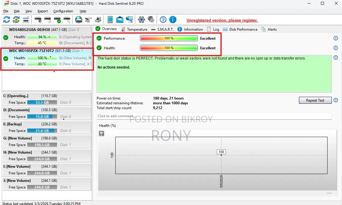342x205 pixels.
Task: Click the disk panel layout toolbar icon
Action: click(x=26, y=20)
